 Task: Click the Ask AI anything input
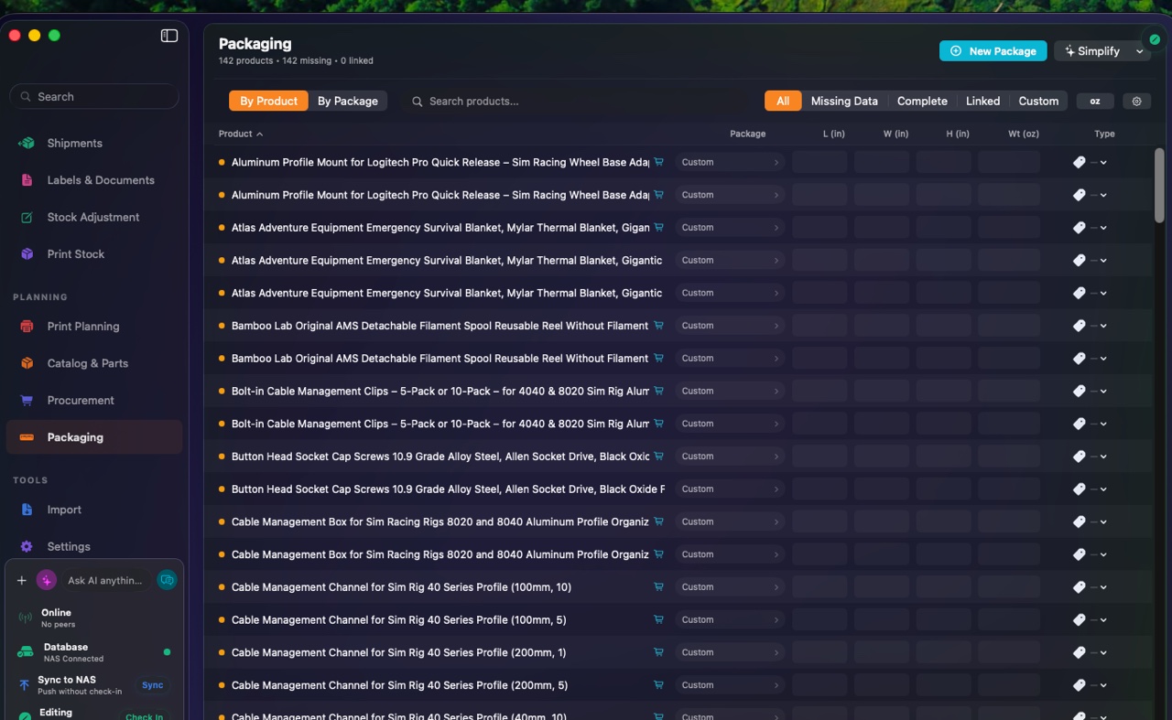pos(105,580)
